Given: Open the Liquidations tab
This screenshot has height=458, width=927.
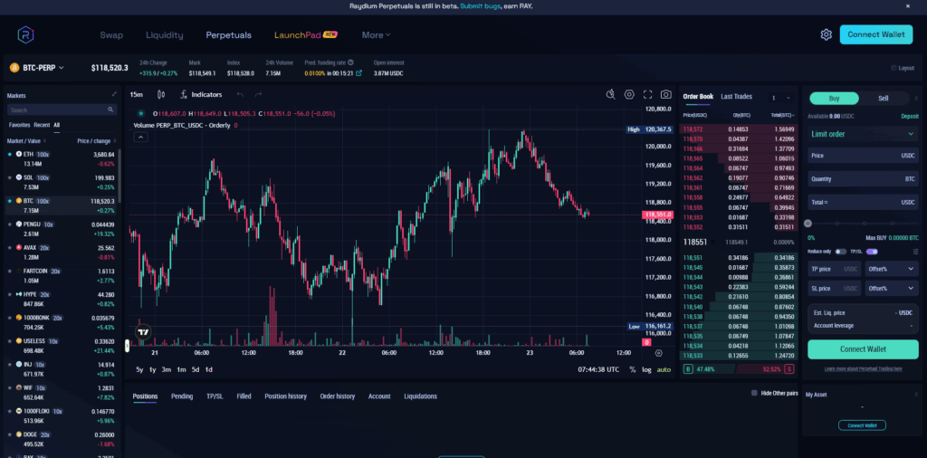Looking at the screenshot, I should 420,396.
